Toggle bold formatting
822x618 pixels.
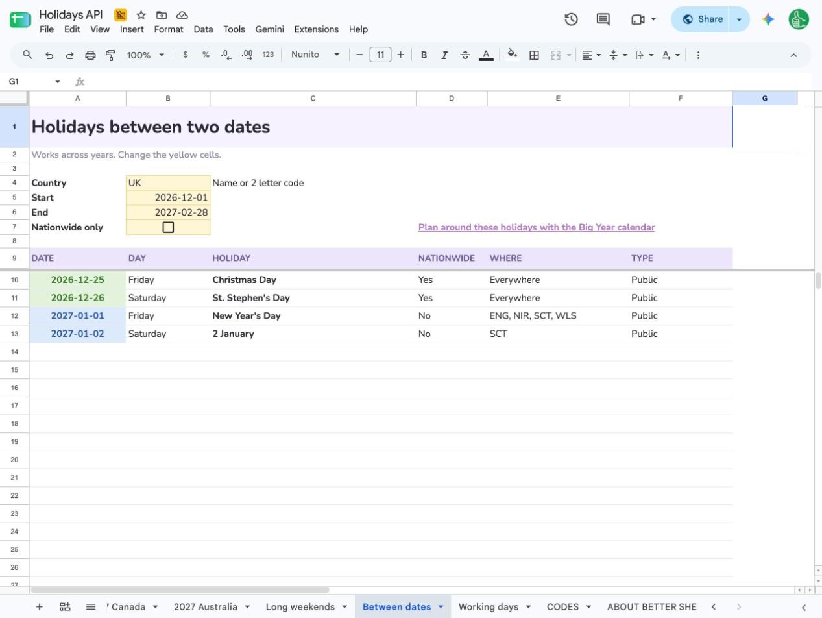coord(424,55)
